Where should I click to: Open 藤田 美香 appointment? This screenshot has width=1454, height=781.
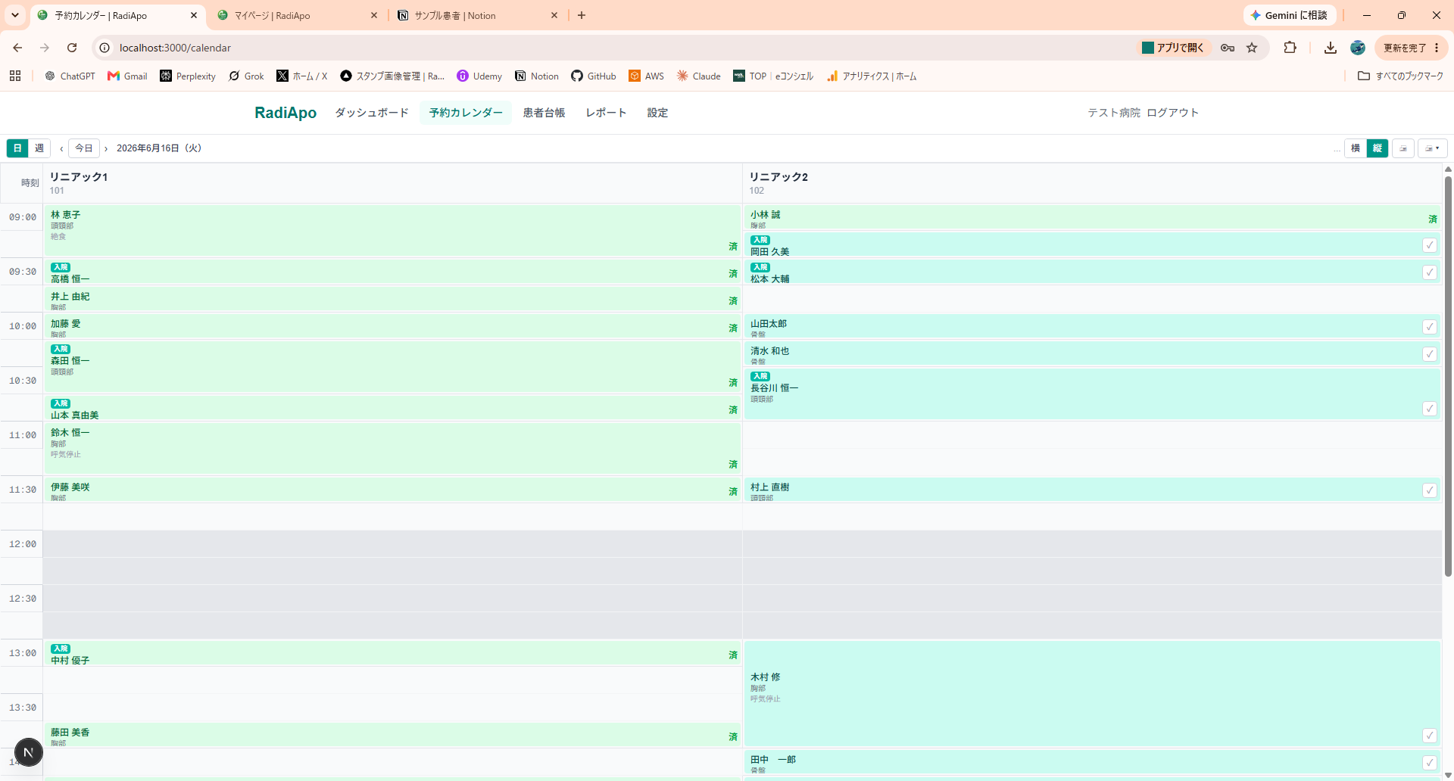pyautogui.click(x=392, y=735)
